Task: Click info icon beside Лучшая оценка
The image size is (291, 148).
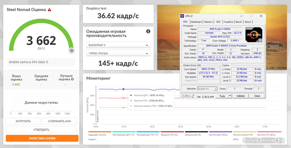Action: pyautogui.click(x=72, y=79)
